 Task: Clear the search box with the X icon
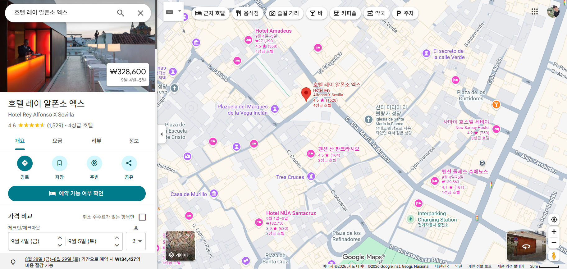[140, 13]
